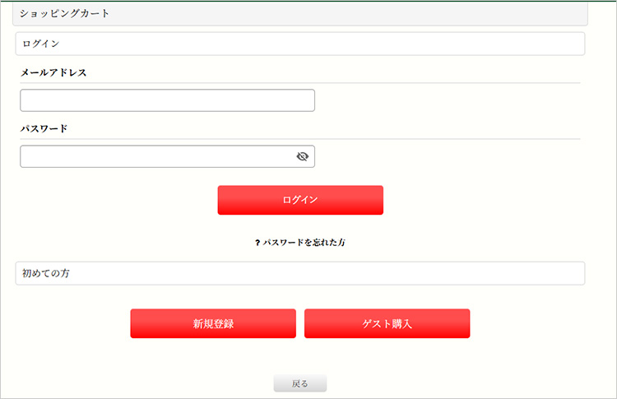The height and width of the screenshot is (399, 617).
Task: Click the dark green top border line
Action: pos(308,1)
